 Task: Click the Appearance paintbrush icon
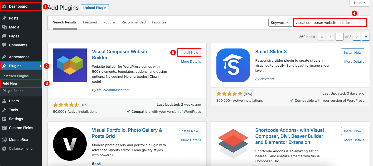(x=4, y=57)
